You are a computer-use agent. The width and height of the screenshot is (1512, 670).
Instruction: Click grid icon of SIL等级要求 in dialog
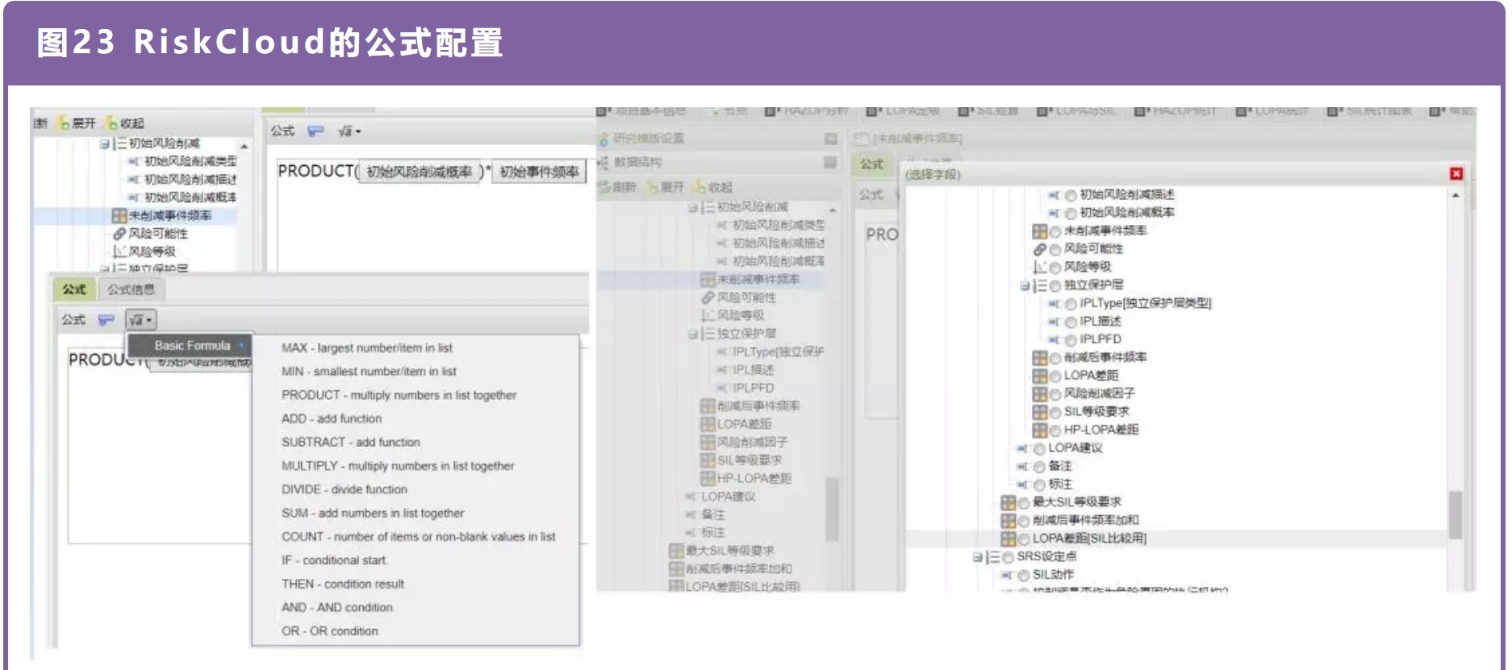pyautogui.click(x=1040, y=412)
